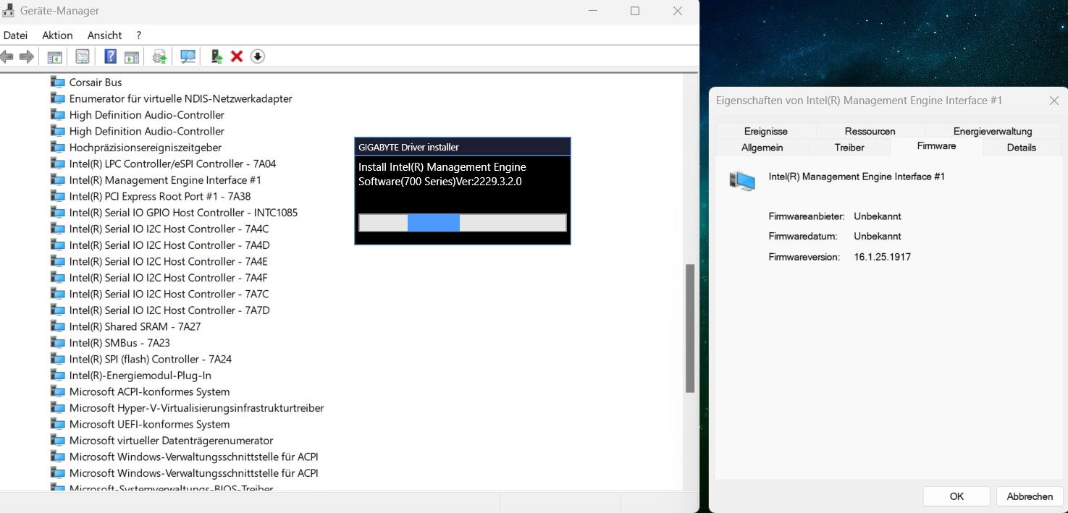Image resolution: width=1068 pixels, height=513 pixels.
Task: Open the ? help menu
Action: tap(138, 35)
